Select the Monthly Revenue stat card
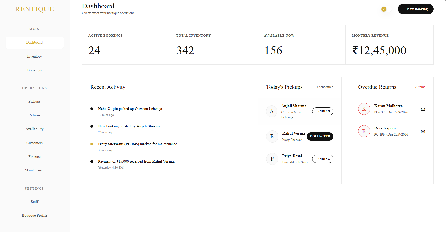The width and height of the screenshot is (446, 232). click(390, 45)
